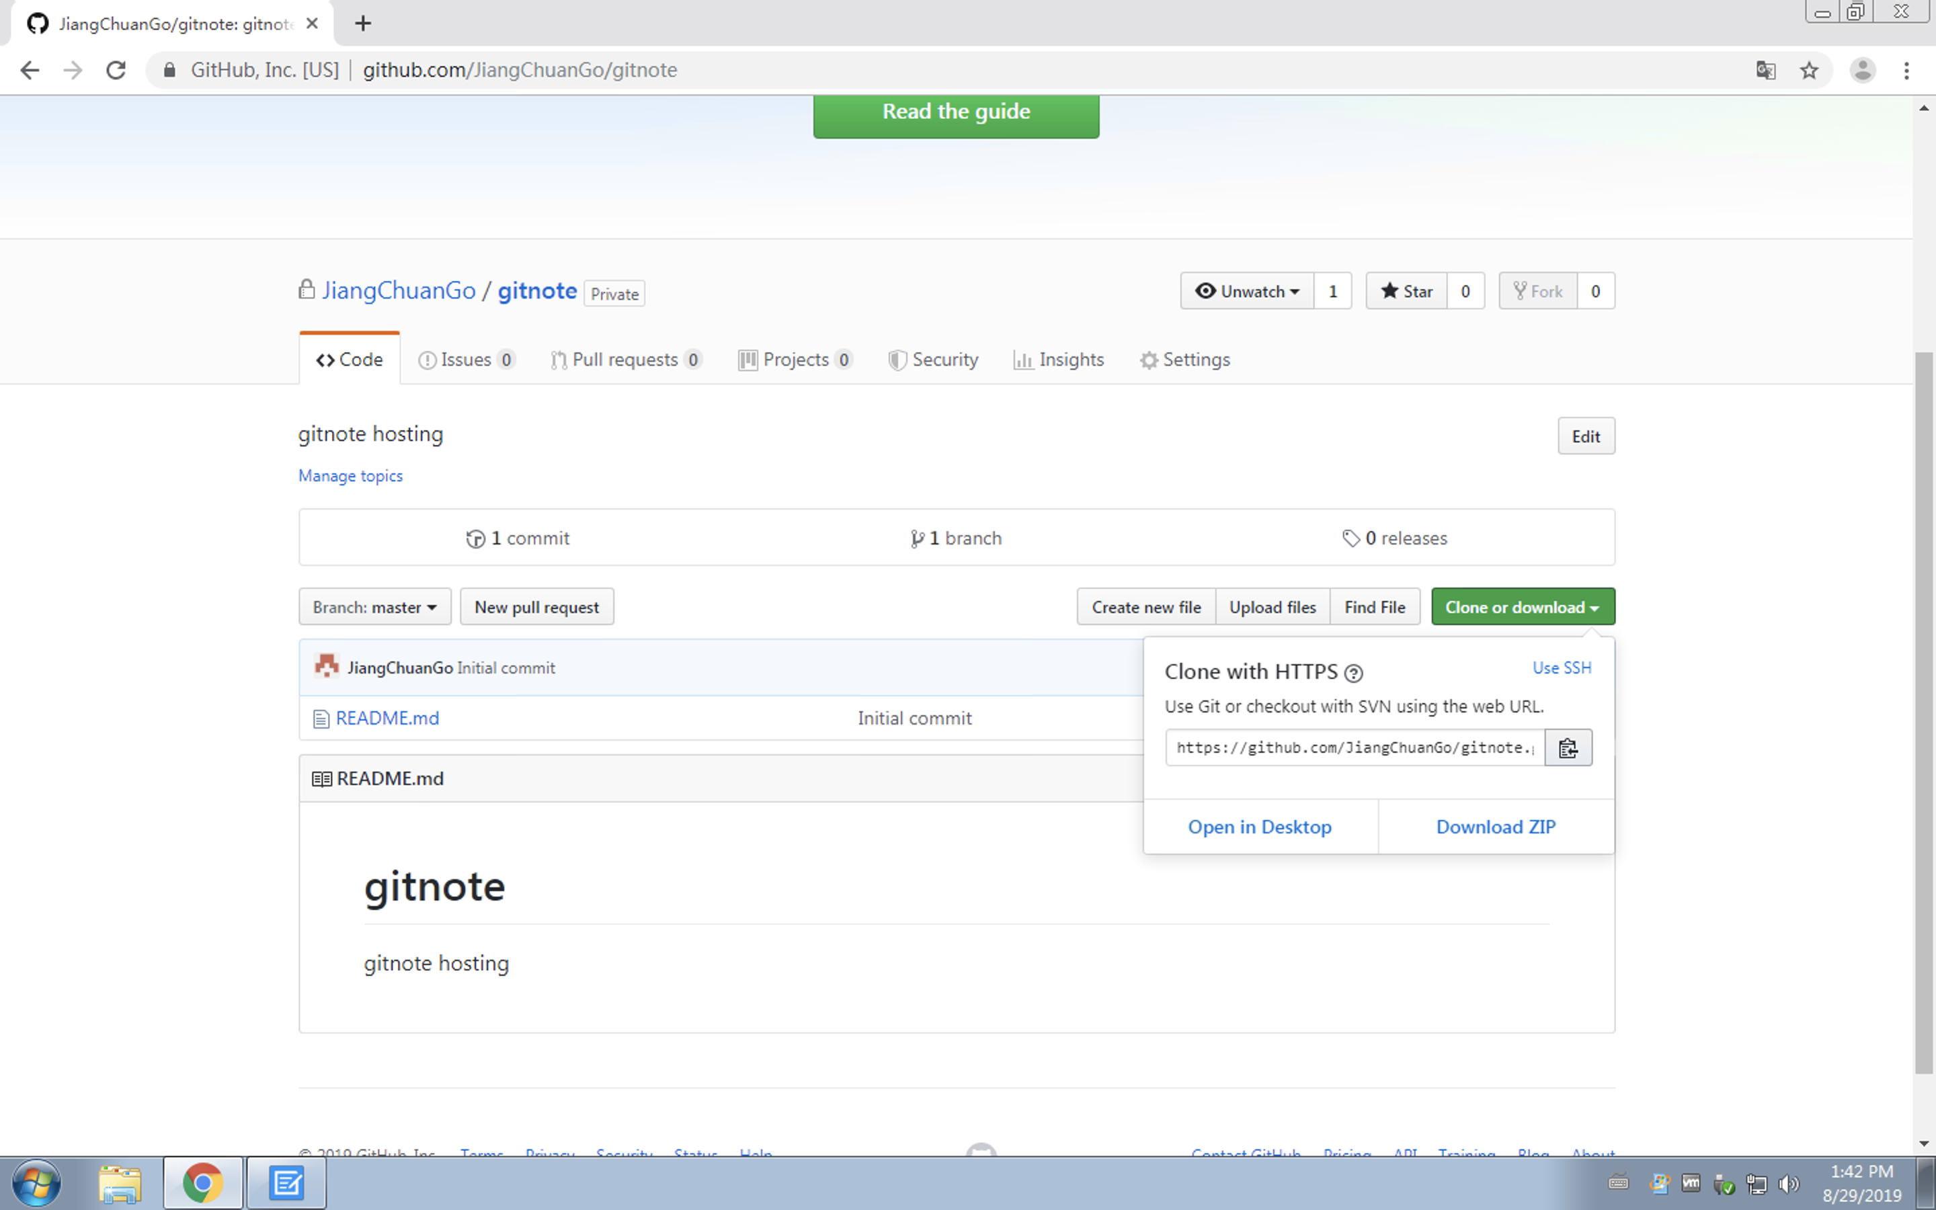Open the Settings tab
The height and width of the screenshot is (1210, 1936).
coord(1185,360)
